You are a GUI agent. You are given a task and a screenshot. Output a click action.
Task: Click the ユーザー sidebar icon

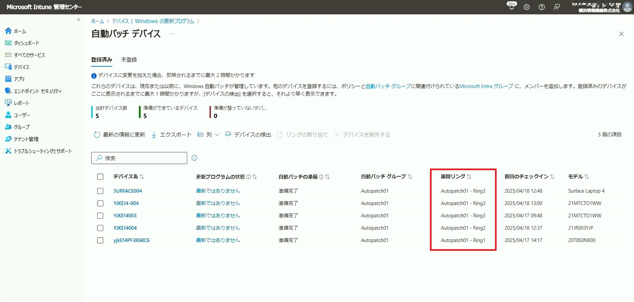[8, 115]
